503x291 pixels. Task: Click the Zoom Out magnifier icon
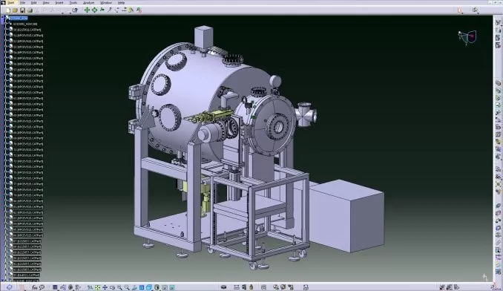pyautogui.click(x=127, y=287)
